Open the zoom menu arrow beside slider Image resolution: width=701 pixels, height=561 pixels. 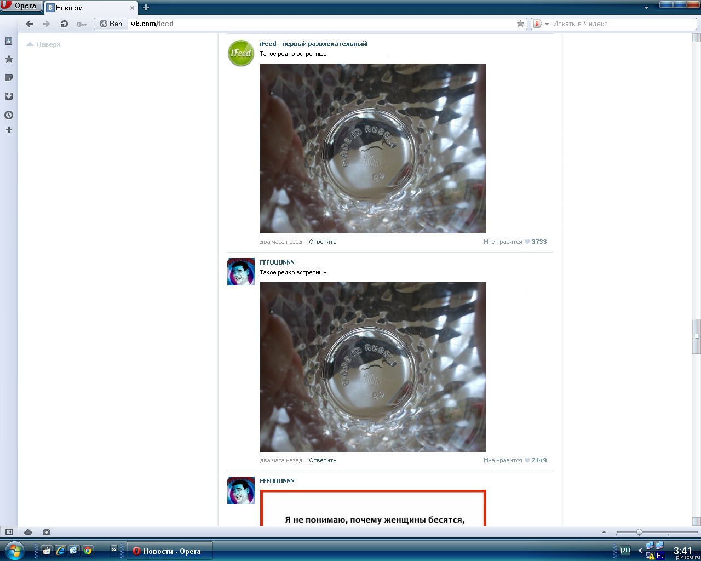(604, 532)
